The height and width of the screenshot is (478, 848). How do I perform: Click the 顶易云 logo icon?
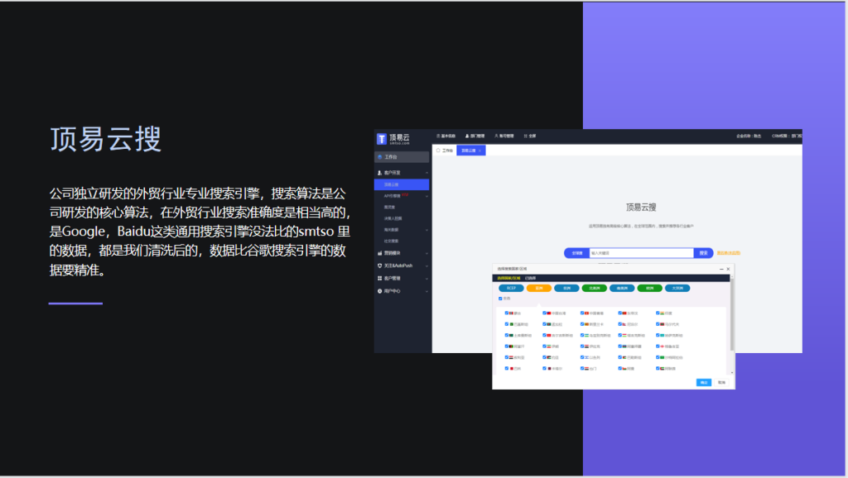(x=382, y=139)
